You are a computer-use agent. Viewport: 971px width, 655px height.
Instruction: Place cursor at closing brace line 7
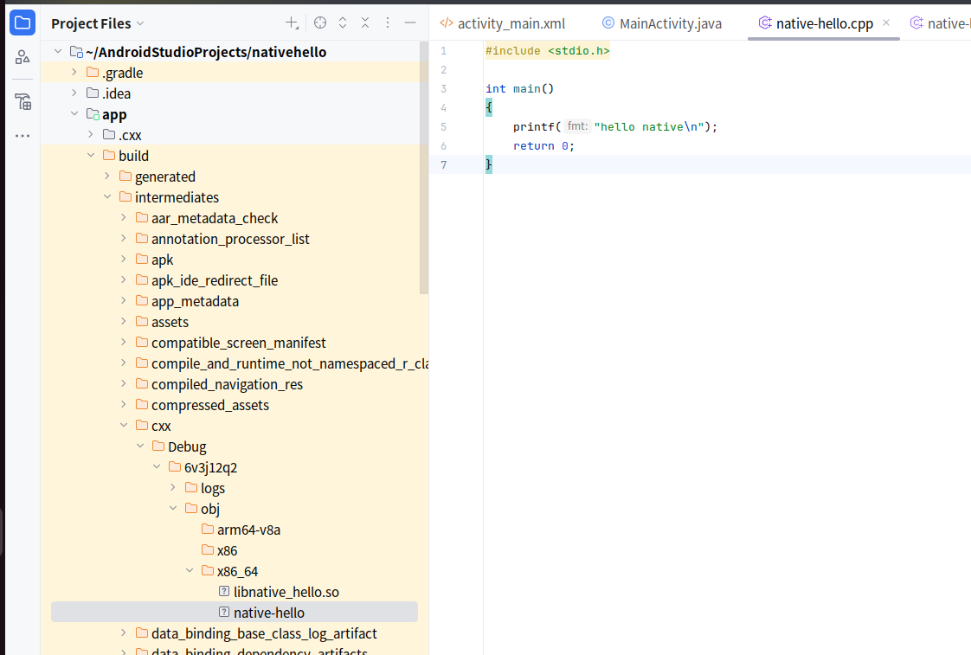click(489, 164)
